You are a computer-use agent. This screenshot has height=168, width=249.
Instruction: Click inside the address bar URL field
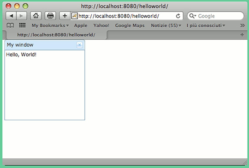(126, 16)
